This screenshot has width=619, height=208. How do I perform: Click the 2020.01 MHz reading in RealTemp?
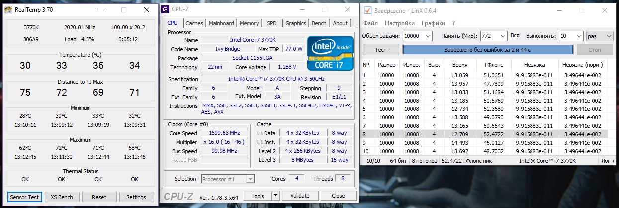(80, 27)
